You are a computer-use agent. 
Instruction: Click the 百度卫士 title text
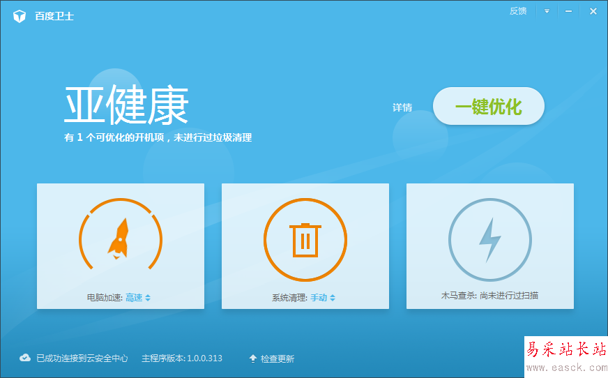[x=54, y=16]
